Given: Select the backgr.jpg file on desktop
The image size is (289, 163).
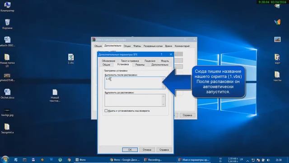Looking at the screenshot, I should pos(7,112).
